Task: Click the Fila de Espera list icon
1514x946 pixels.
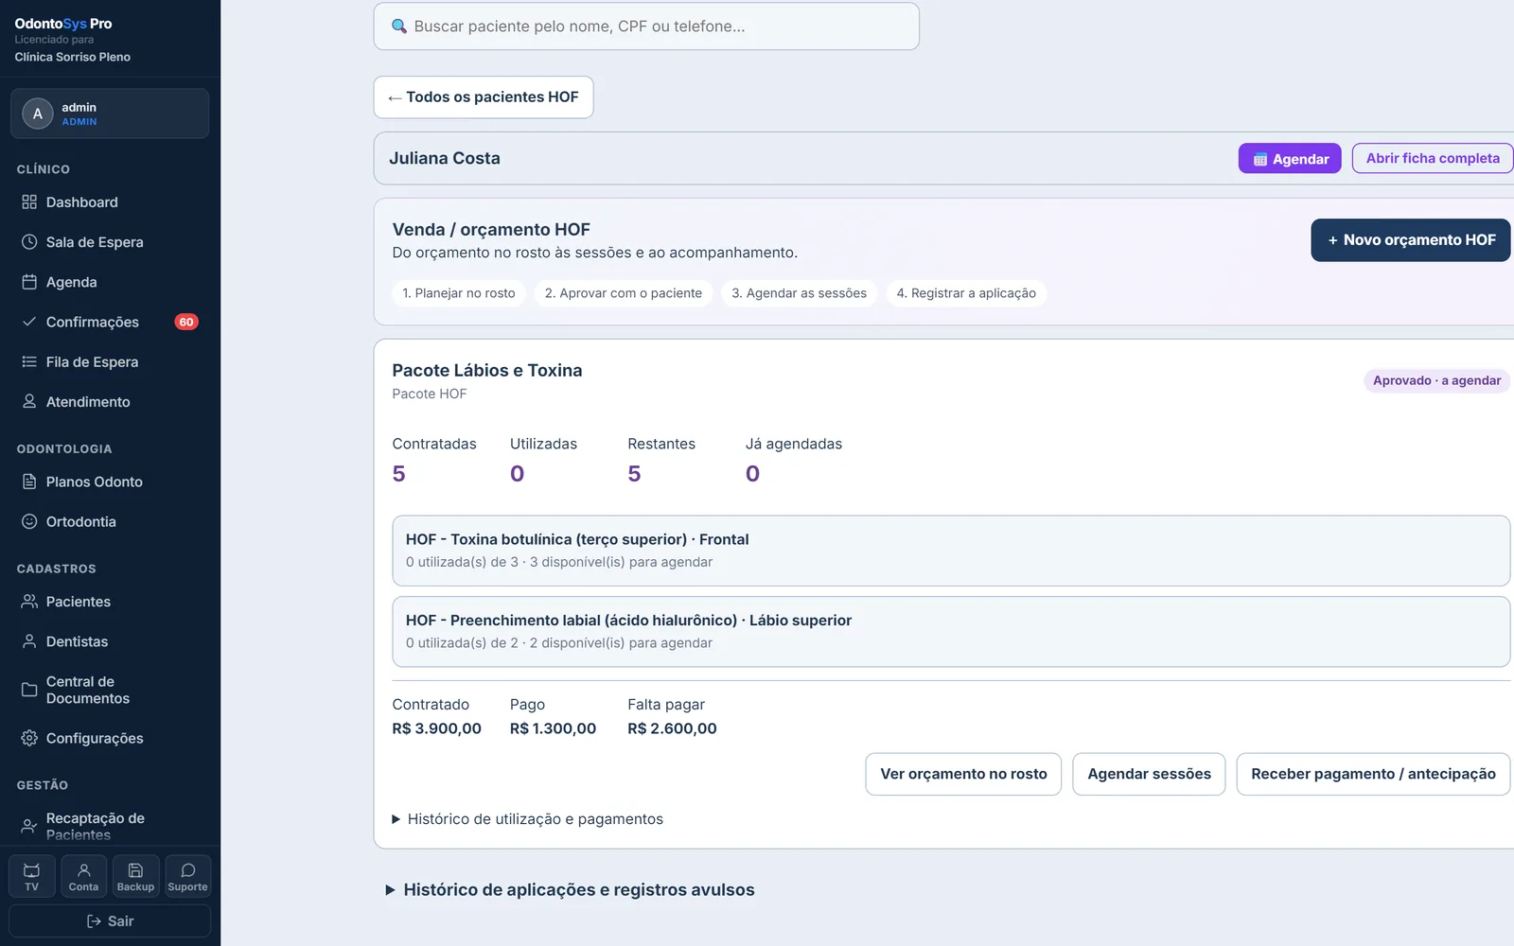Action: (x=29, y=361)
